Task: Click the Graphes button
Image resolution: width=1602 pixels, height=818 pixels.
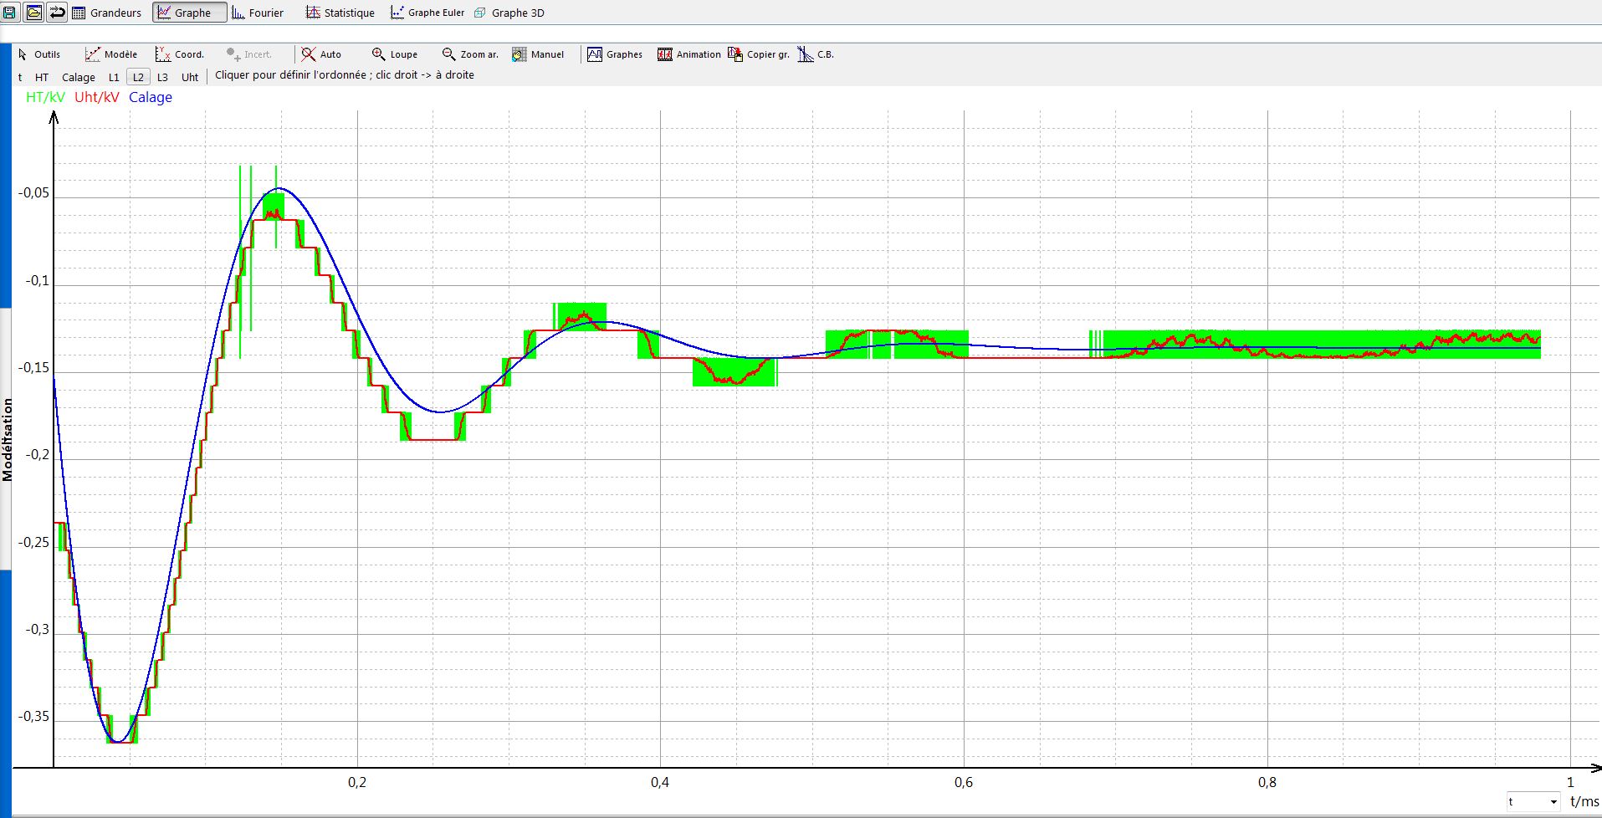Action: click(x=615, y=54)
